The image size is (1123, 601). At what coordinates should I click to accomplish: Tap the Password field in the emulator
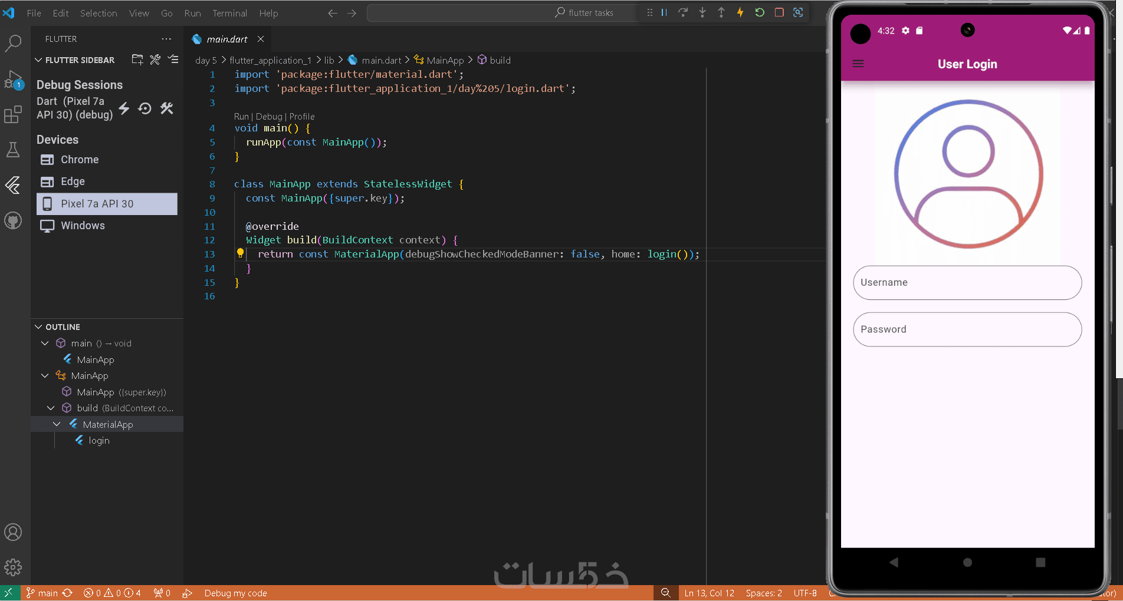pos(967,329)
